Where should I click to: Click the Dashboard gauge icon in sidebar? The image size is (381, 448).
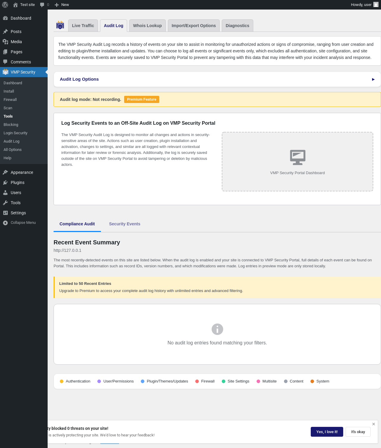pyautogui.click(x=5, y=18)
